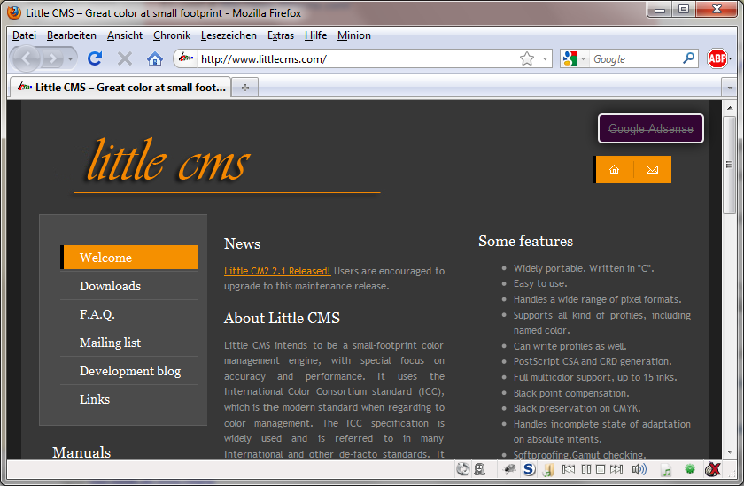
Task: Toggle the Torbutton onion X icon
Action: pyautogui.click(x=713, y=469)
